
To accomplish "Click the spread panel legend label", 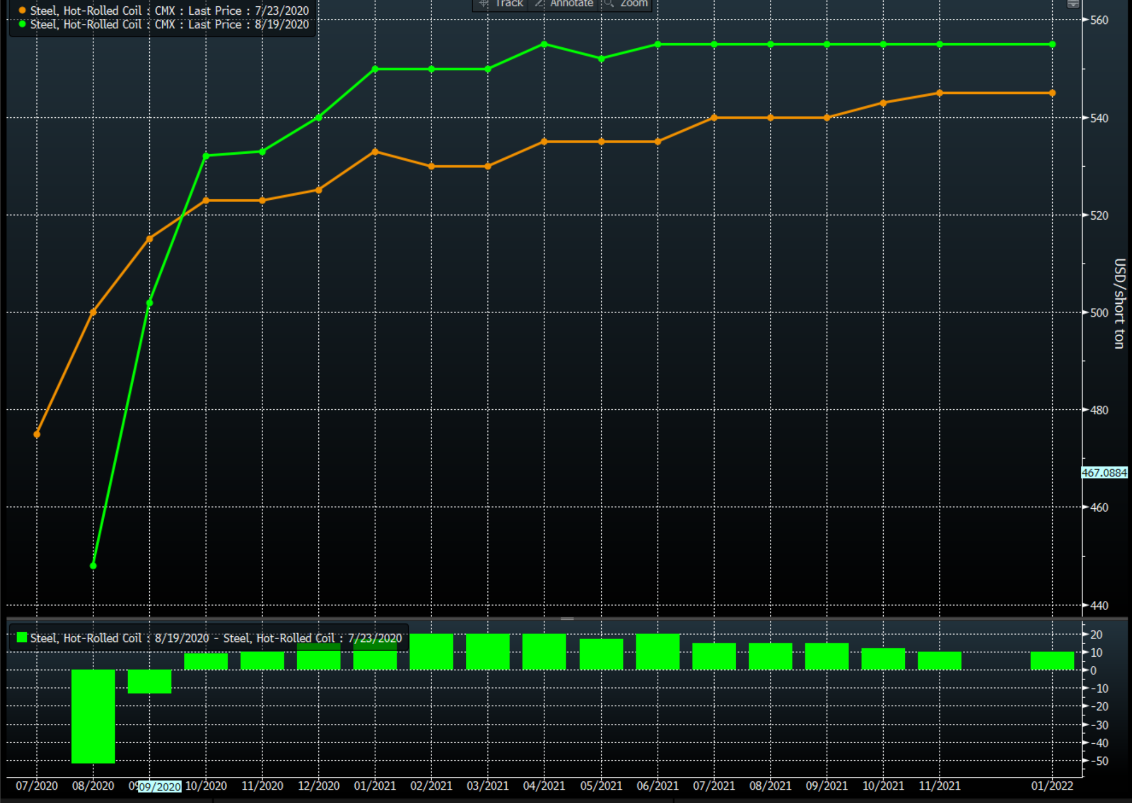I will tap(216, 638).
